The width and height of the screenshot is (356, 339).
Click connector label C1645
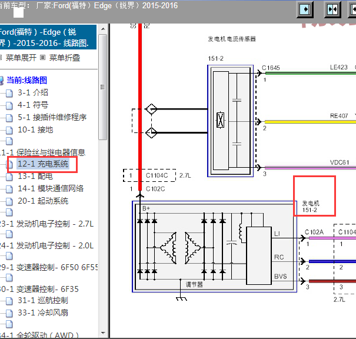pos(271,68)
